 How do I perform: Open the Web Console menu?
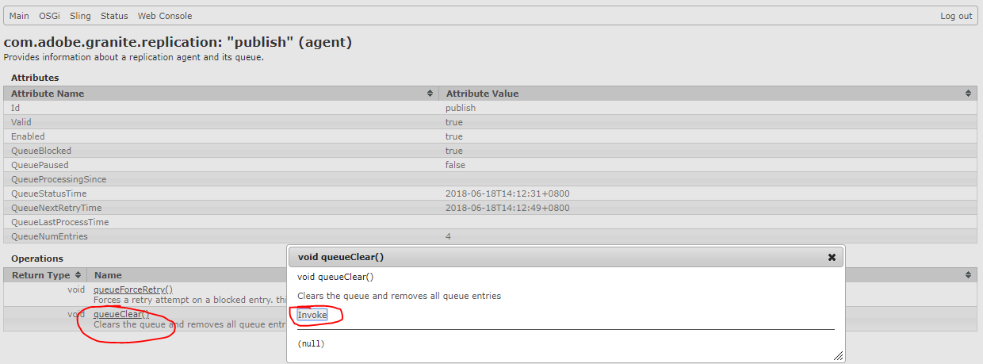pyautogui.click(x=165, y=16)
